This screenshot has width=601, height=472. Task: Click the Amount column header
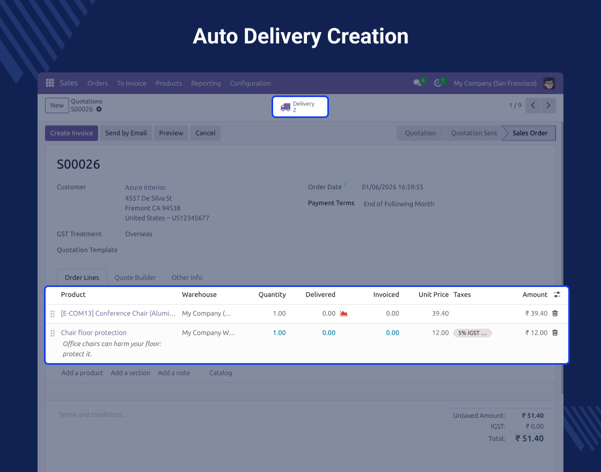pyautogui.click(x=534, y=294)
